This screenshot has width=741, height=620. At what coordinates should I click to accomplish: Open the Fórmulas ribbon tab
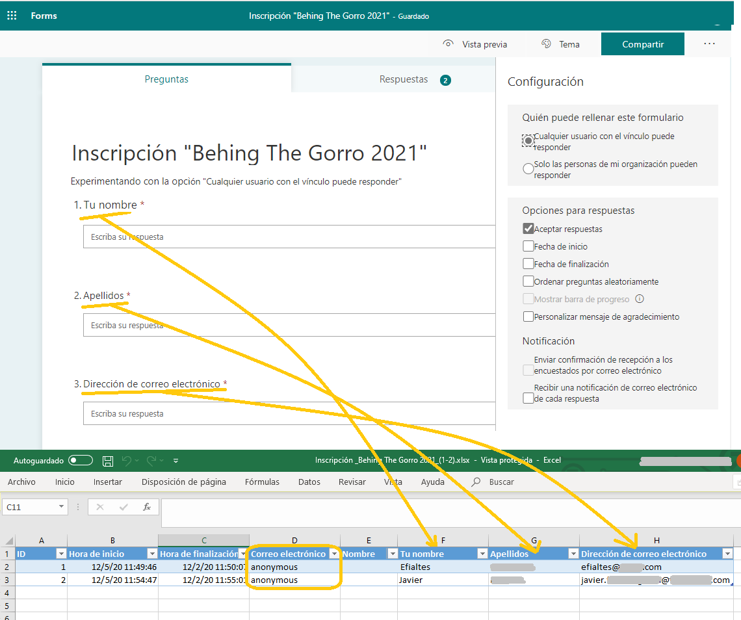pyautogui.click(x=262, y=482)
